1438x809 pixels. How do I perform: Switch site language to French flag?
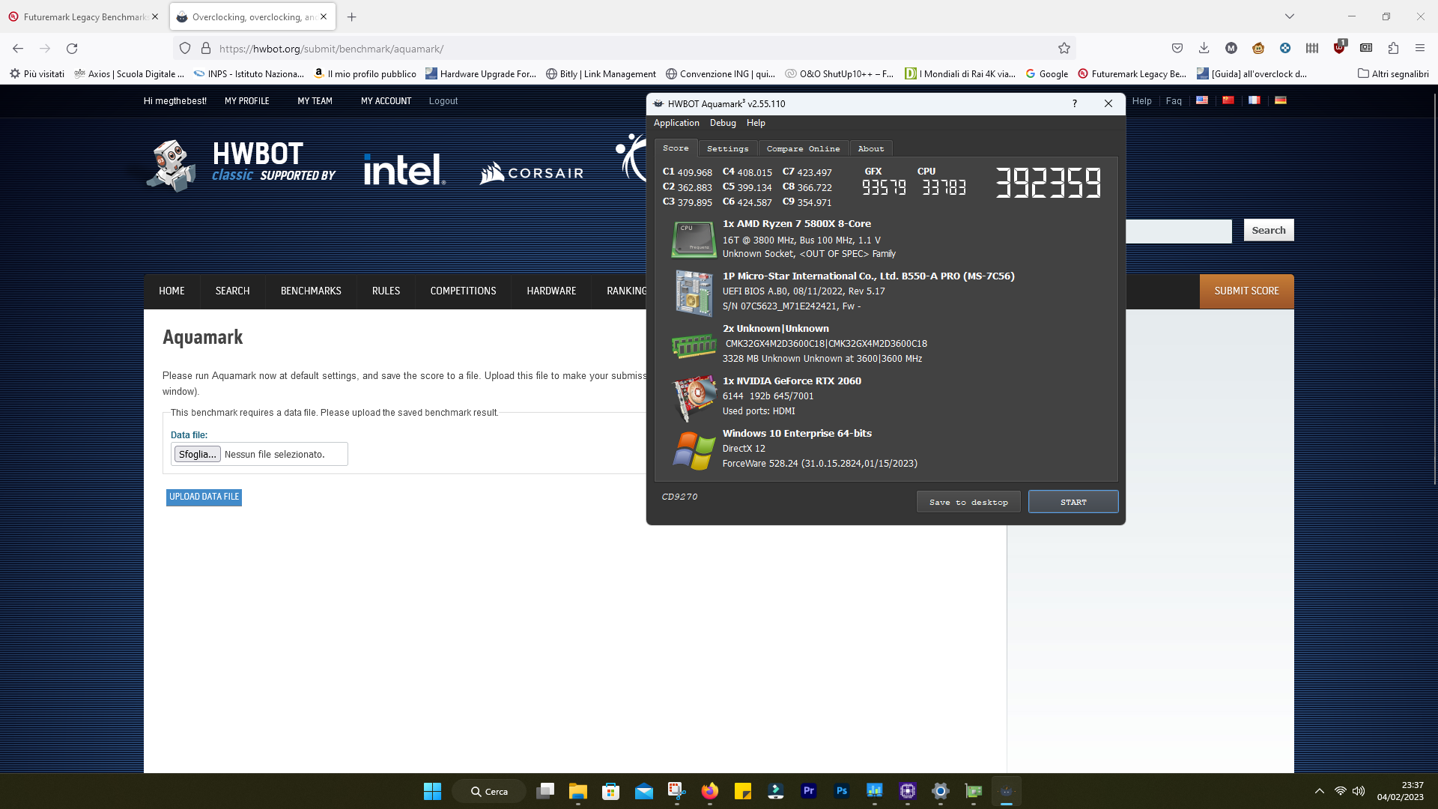click(x=1255, y=100)
